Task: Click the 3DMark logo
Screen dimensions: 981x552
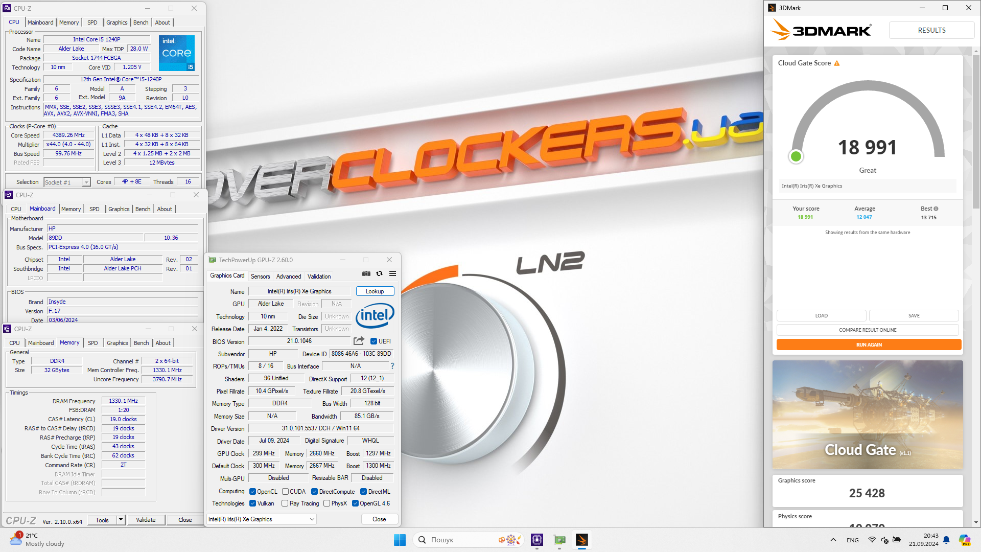Action: [821, 30]
